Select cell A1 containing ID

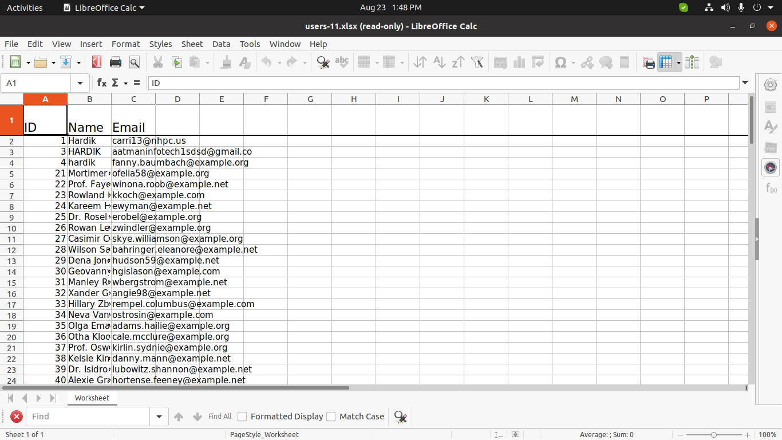coord(45,120)
